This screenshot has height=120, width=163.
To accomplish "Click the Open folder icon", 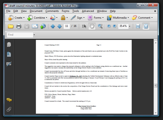I will coord(11,26).
